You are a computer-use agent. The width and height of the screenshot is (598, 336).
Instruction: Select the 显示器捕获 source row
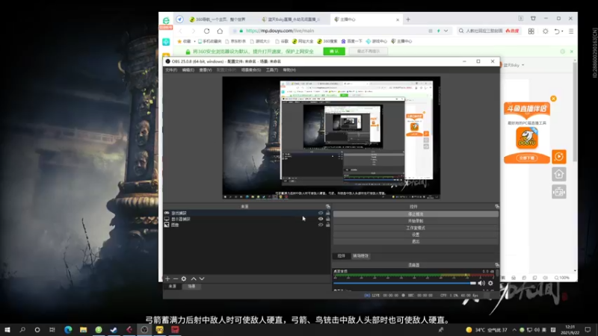pyautogui.click(x=247, y=219)
